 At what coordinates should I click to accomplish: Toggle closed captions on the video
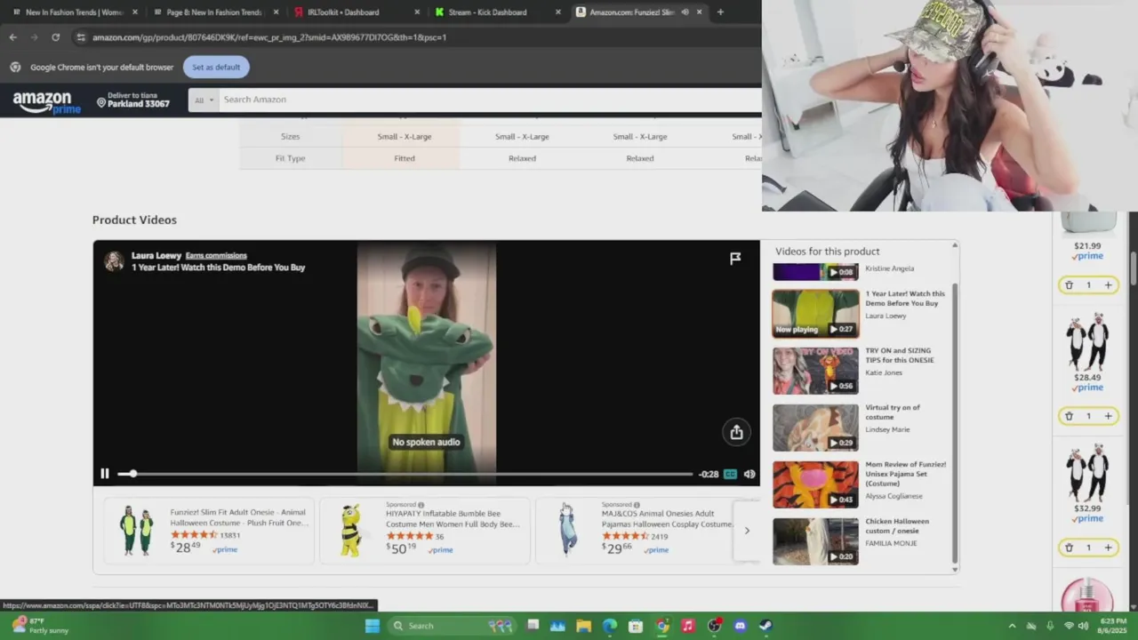tap(730, 474)
